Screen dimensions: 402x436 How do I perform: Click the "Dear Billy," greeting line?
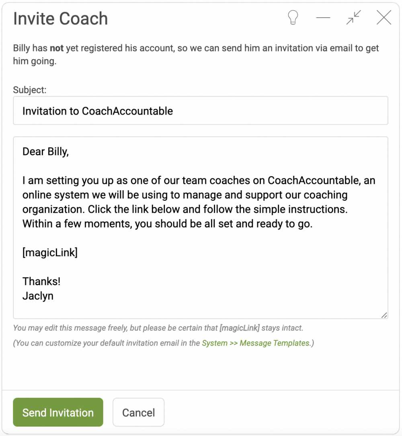click(x=45, y=152)
